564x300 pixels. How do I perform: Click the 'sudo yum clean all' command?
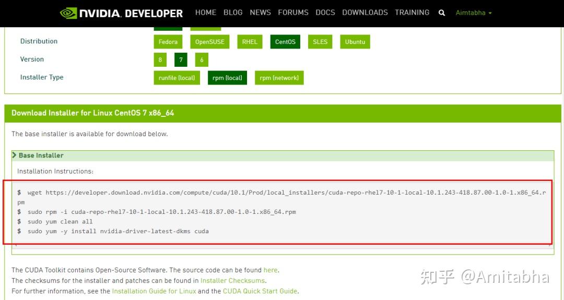55,221
